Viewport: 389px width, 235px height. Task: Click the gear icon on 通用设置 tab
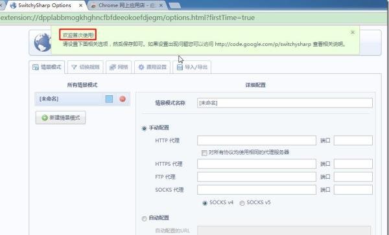(141, 67)
